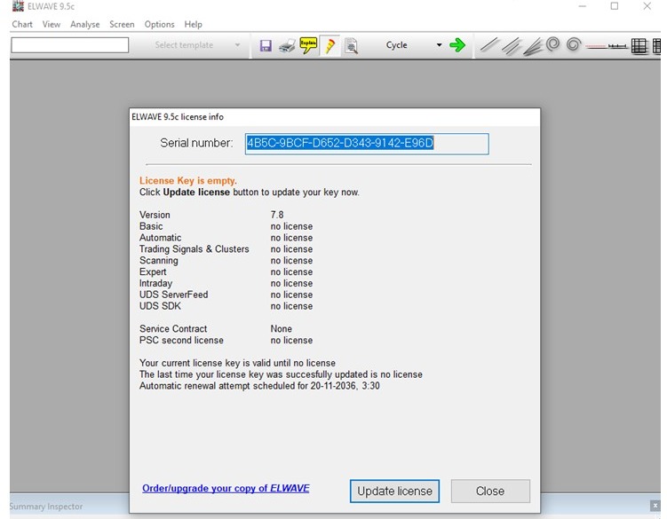The image size is (667, 519).
Task: Open the Analyse menu
Action: coord(84,24)
